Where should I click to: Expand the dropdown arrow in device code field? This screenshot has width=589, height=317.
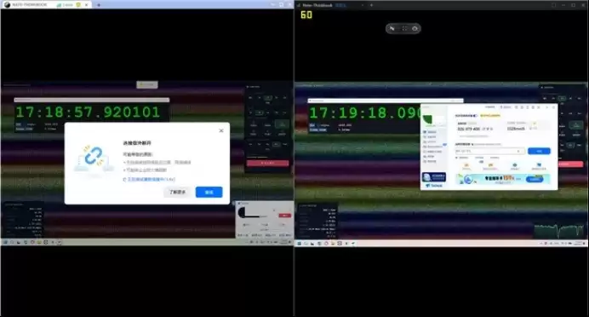(518, 151)
